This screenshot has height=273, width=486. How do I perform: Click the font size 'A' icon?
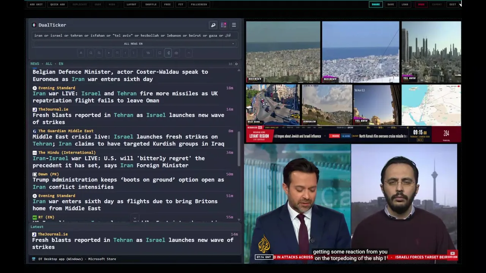click(81, 53)
